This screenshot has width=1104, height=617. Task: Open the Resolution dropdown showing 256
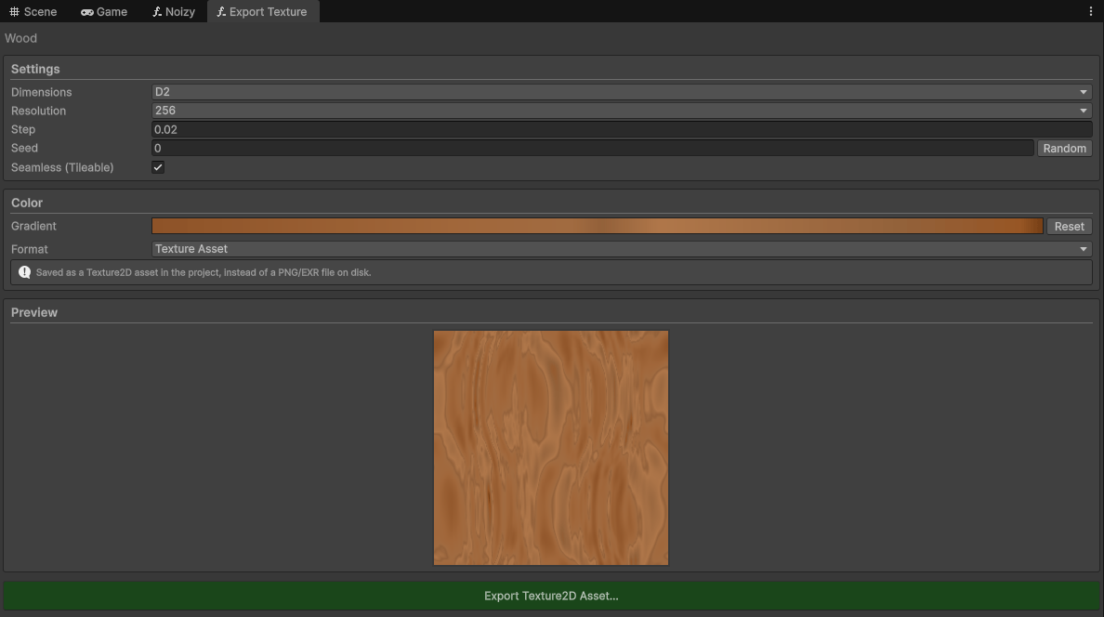(x=622, y=111)
